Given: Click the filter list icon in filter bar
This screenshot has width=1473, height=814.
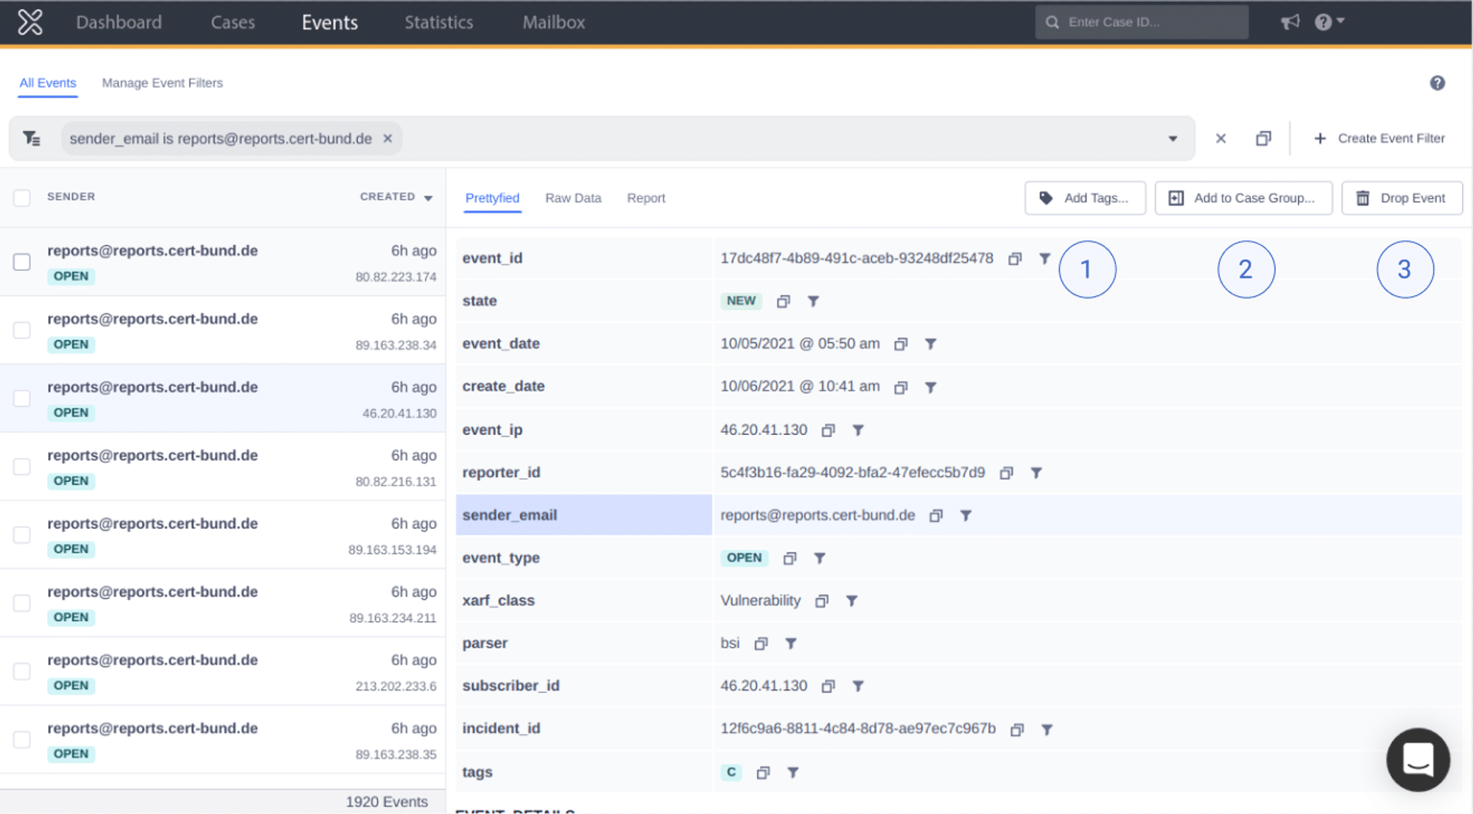Looking at the screenshot, I should pos(32,138).
